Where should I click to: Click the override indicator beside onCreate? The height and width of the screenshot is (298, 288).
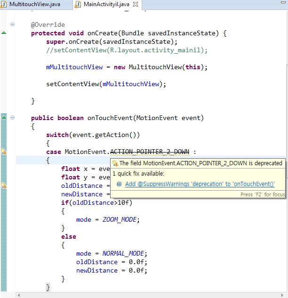tap(4, 33)
